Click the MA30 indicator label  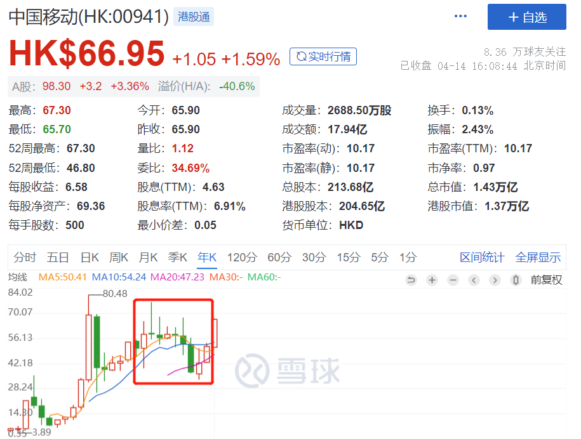(x=226, y=277)
